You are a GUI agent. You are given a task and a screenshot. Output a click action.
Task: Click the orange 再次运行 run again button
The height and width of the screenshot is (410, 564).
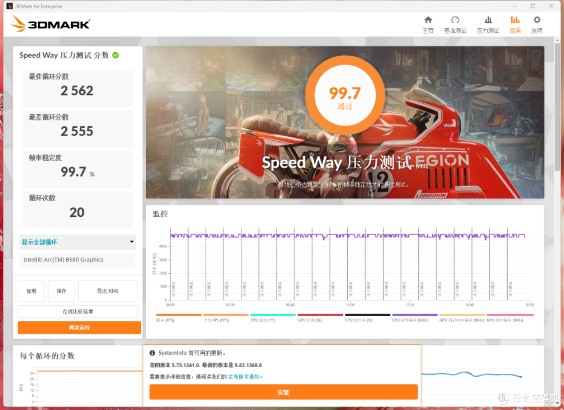[x=79, y=328]
